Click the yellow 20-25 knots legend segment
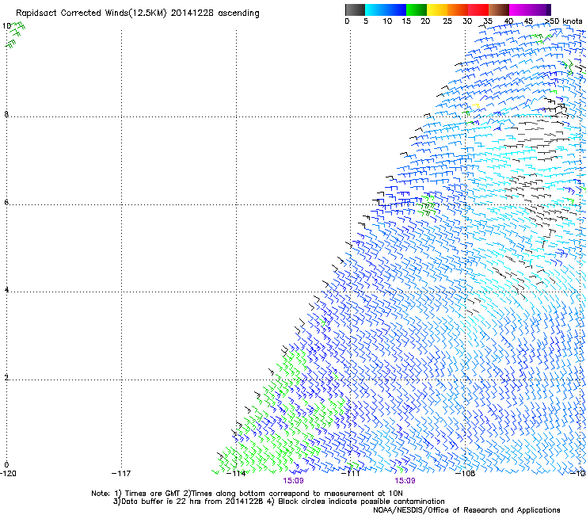The image size is (586, 515). tap(437, 10)
